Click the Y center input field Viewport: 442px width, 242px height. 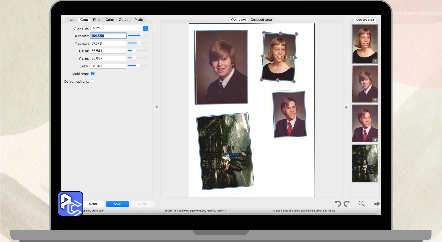108,43
